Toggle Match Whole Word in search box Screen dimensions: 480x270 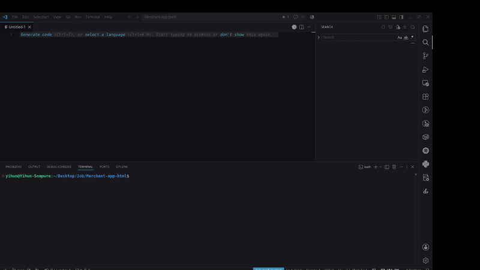[x=406, y=37]
